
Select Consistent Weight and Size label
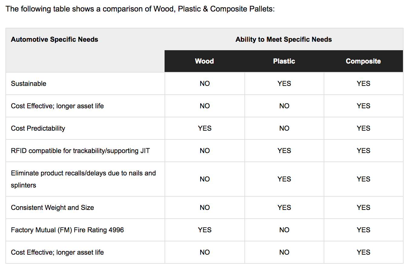[52, 207]
